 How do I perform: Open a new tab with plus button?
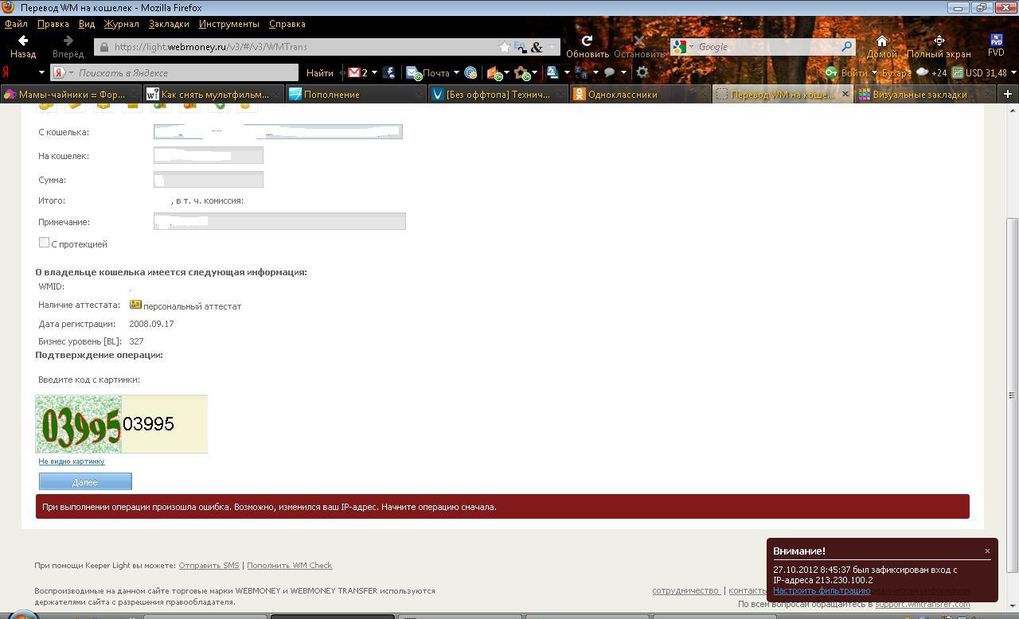coord(1008,94)
